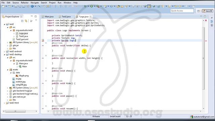Collapse the test2 project node
Screen dimensions: 215x121
4,24
